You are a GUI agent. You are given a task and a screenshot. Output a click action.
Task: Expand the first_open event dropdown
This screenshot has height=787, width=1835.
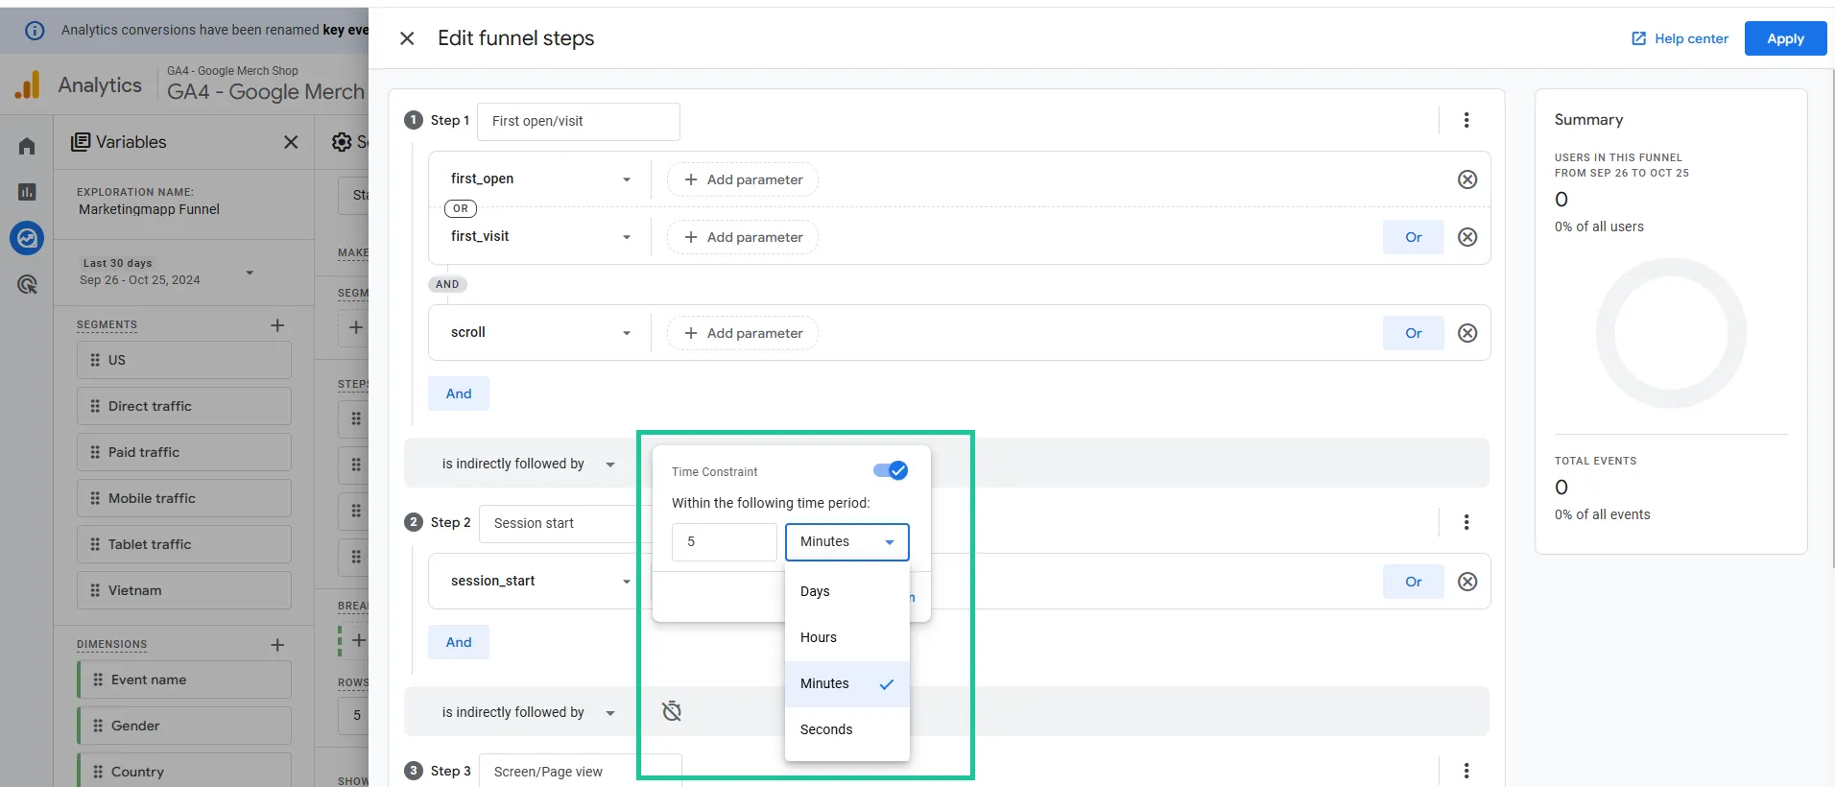click(x=540, y=179)
